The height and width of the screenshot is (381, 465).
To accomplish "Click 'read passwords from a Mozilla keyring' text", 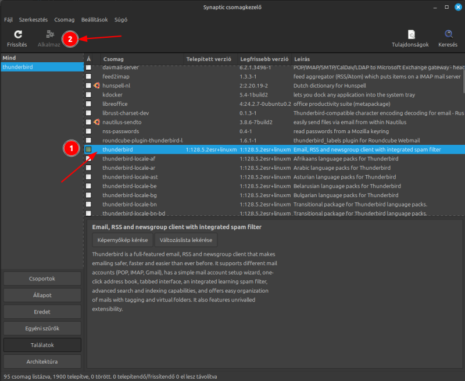I will [x=341, y=131].
